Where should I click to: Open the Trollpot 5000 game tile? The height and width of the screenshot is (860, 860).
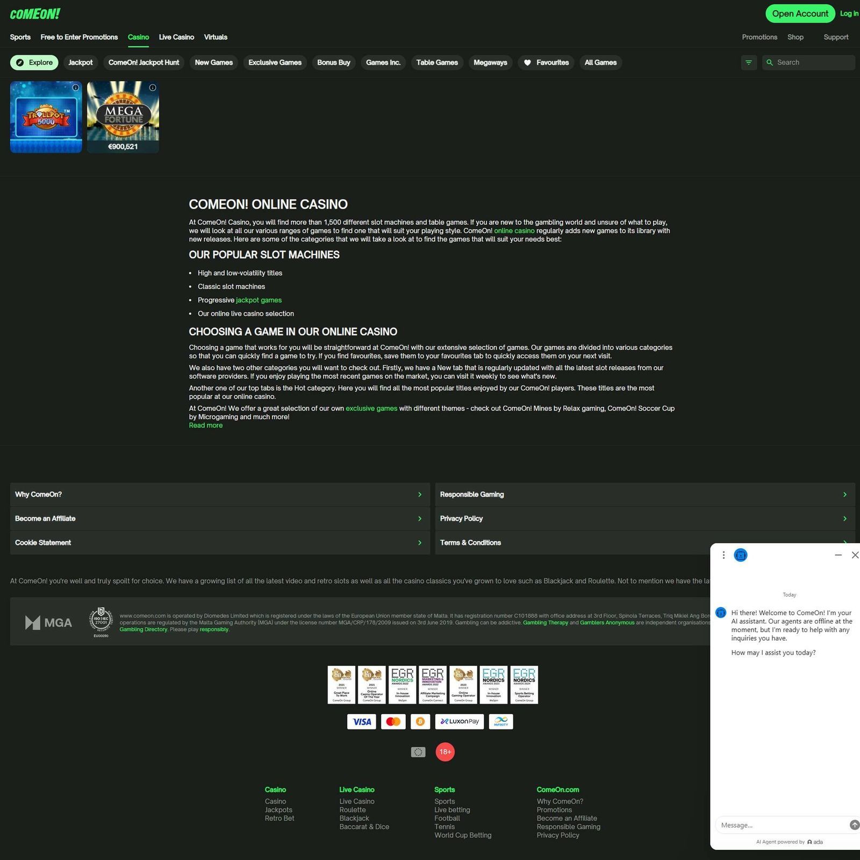click(x=46, y=117)
